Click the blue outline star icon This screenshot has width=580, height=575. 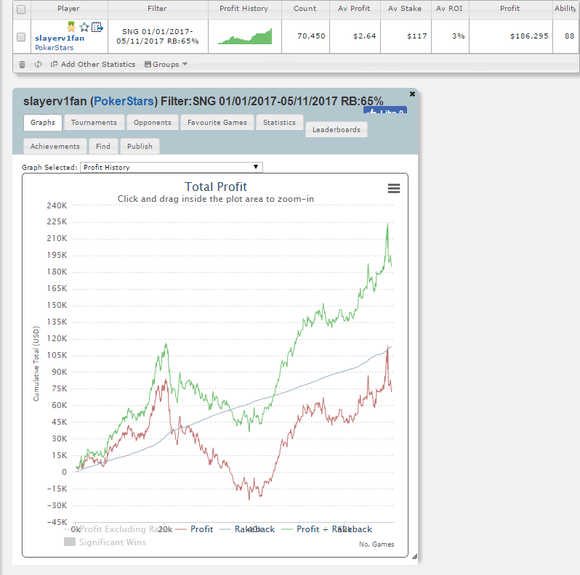click(84, 27)
